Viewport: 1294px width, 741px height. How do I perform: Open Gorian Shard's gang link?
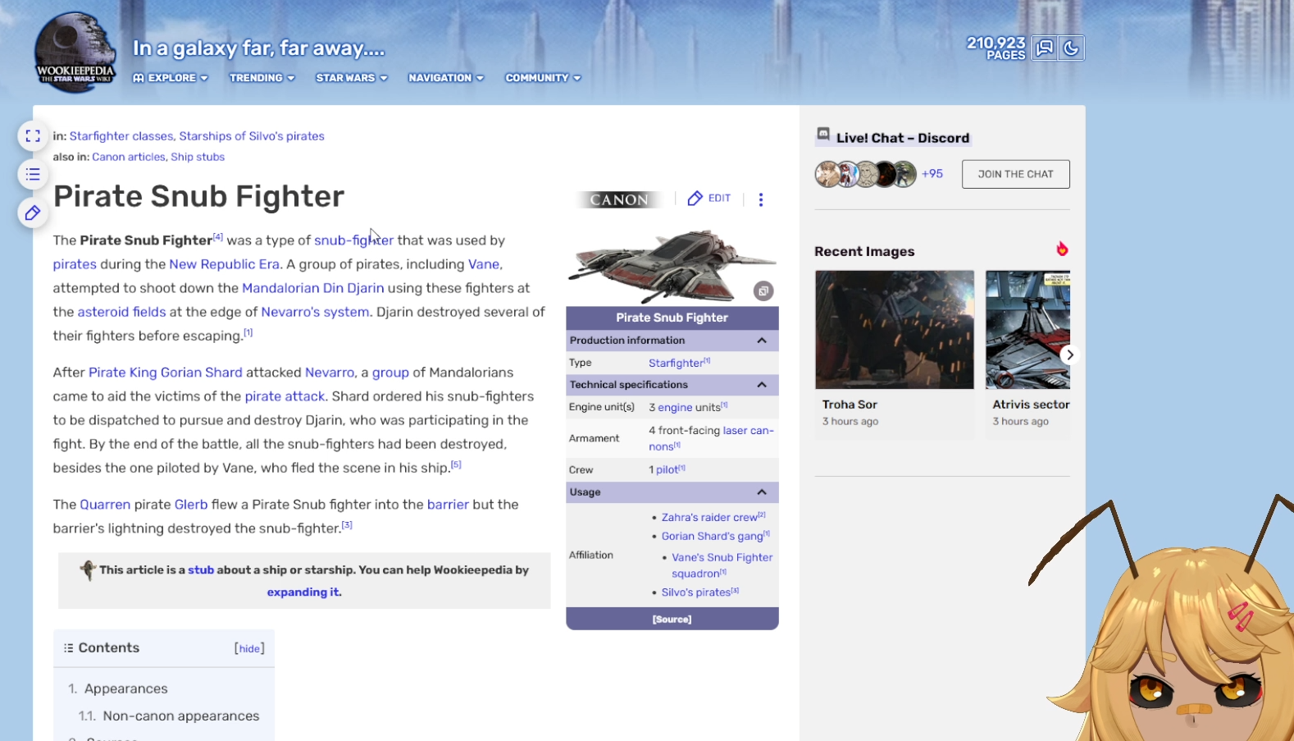click(712, 537)
